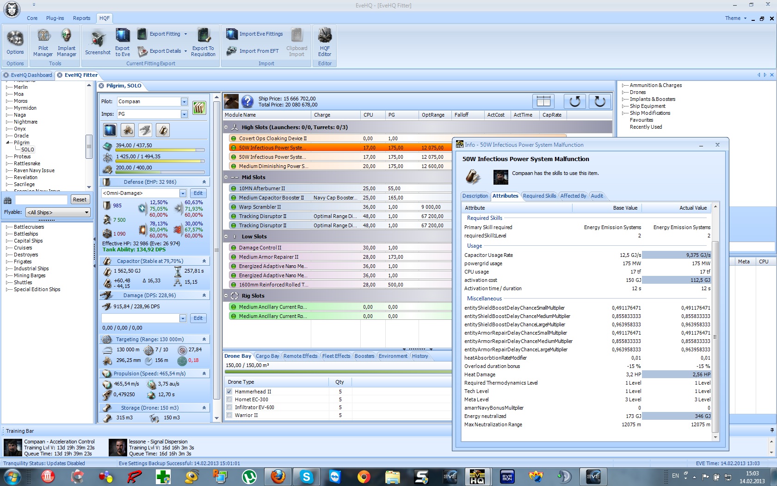The width and height of the screenshot is (777, 486).
Task: Check the Warrior II drone checkbox
Action: pos(229,415)
